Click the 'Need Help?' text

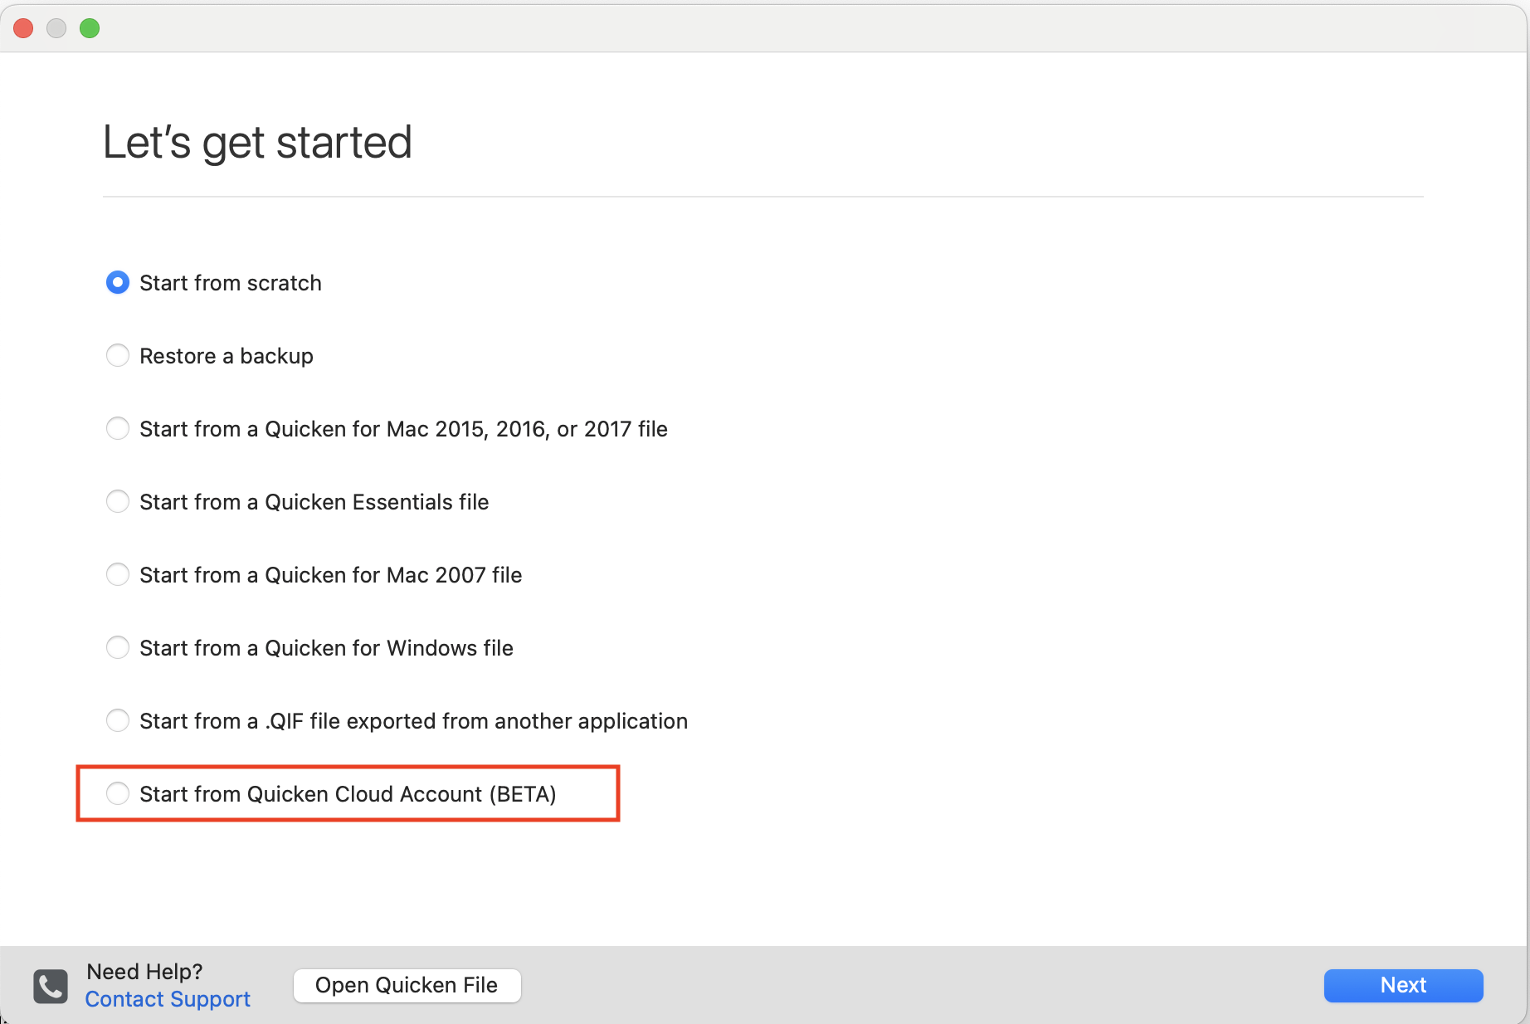[x=144, y=971]
